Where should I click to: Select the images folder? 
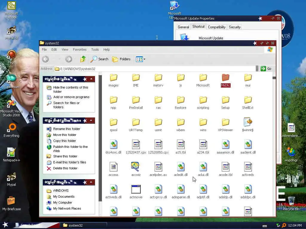point(113,81)
